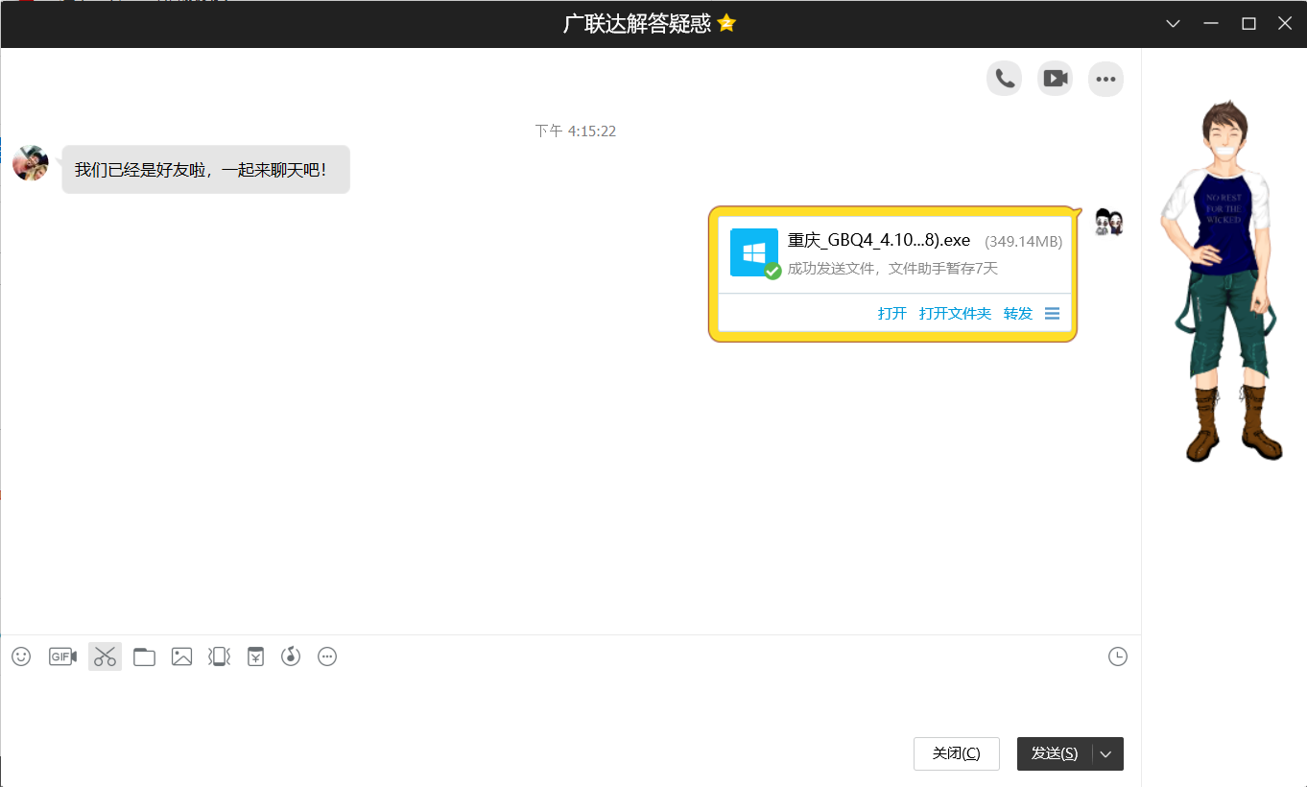Send a picture with image icon
This screenshot has width=1307, height=787.
[181, 656]
